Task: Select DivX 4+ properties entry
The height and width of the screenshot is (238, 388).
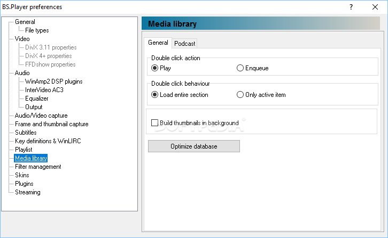Action: click(x=48, y=56)
